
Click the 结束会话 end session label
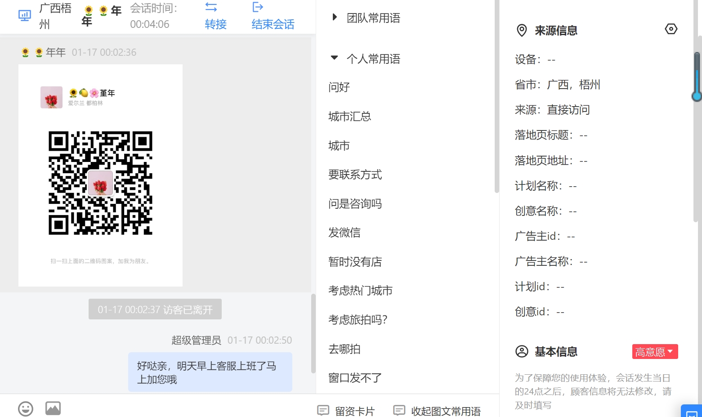click(273, 24)
